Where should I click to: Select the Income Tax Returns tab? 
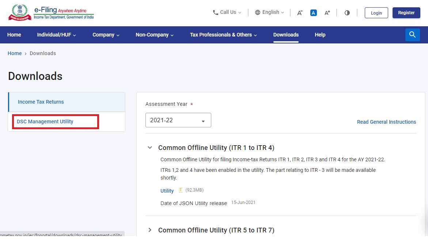click(x=41, y=102)
